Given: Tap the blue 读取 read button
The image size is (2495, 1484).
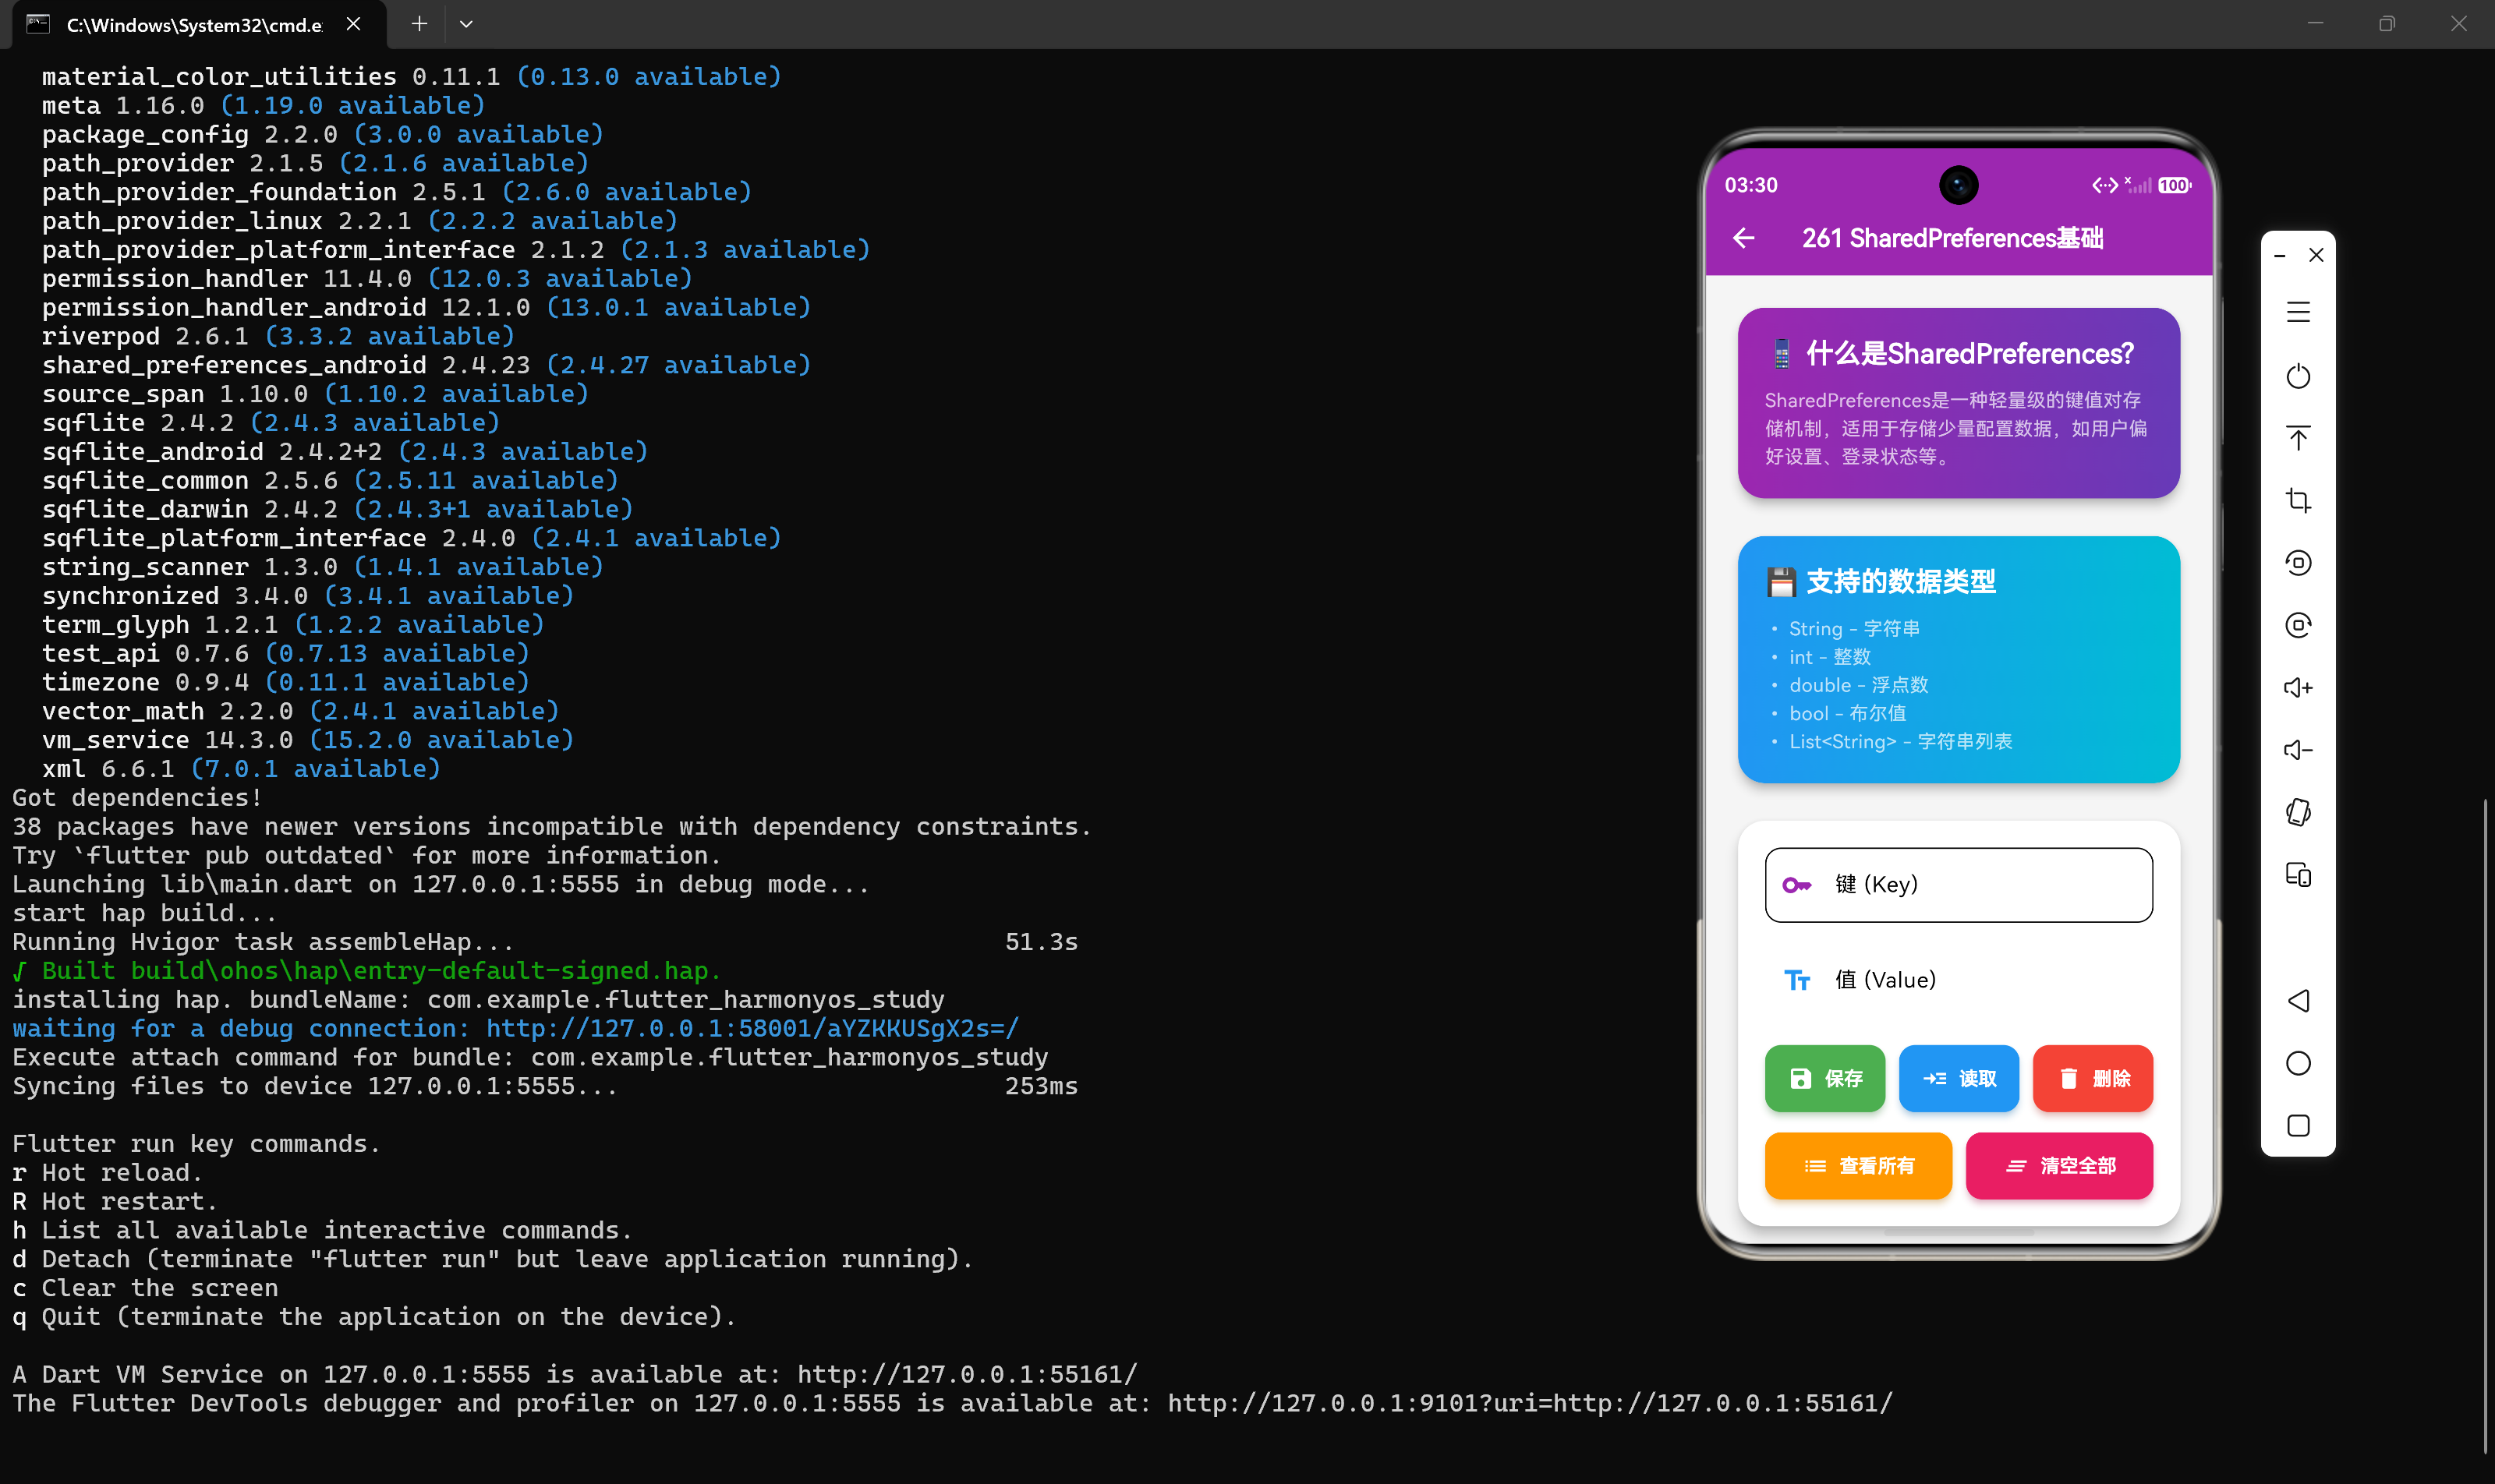Looking at the screenshot, I should coord(1959,1078).
